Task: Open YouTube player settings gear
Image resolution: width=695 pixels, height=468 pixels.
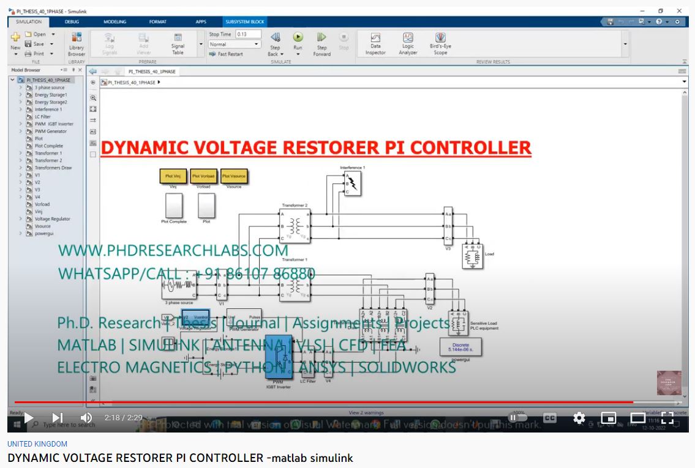Action: click(x=579, y=418)
